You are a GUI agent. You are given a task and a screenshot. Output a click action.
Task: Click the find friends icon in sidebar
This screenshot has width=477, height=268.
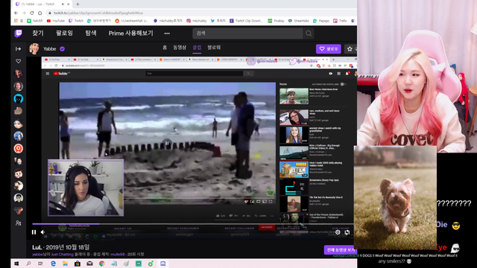[18, 223]
